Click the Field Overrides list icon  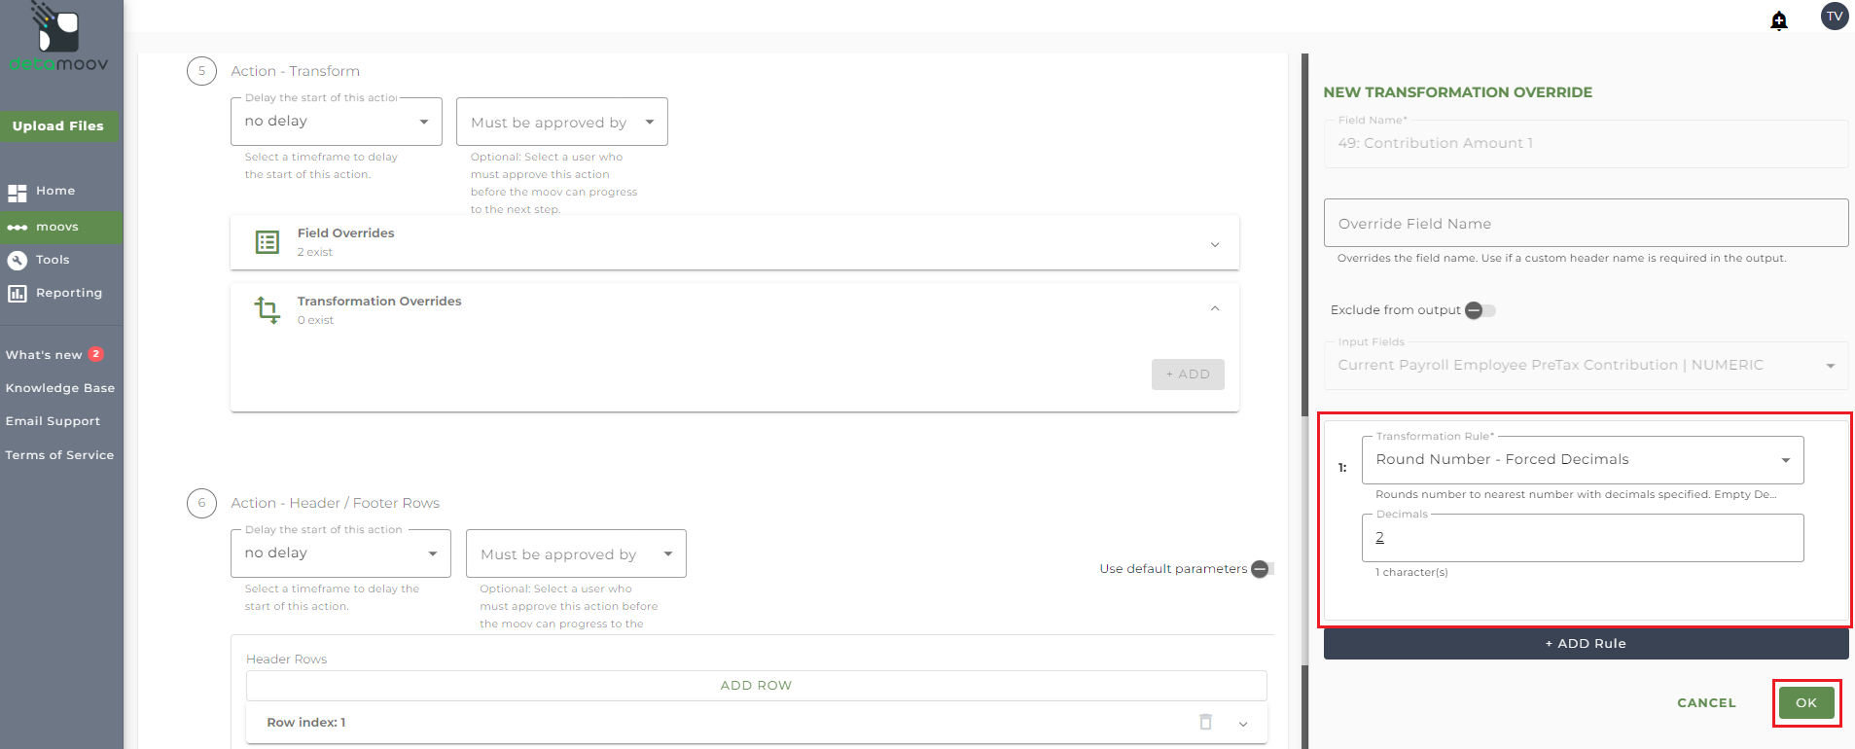[x=267, y=242]
